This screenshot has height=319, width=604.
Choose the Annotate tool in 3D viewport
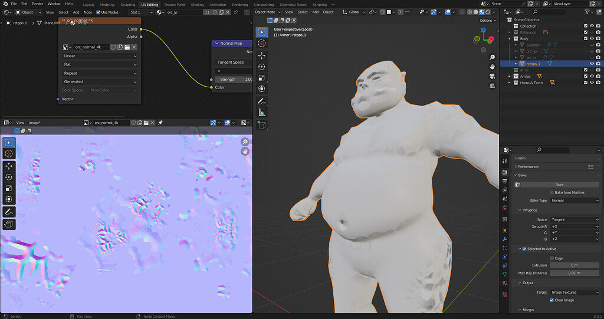[262, 101]
